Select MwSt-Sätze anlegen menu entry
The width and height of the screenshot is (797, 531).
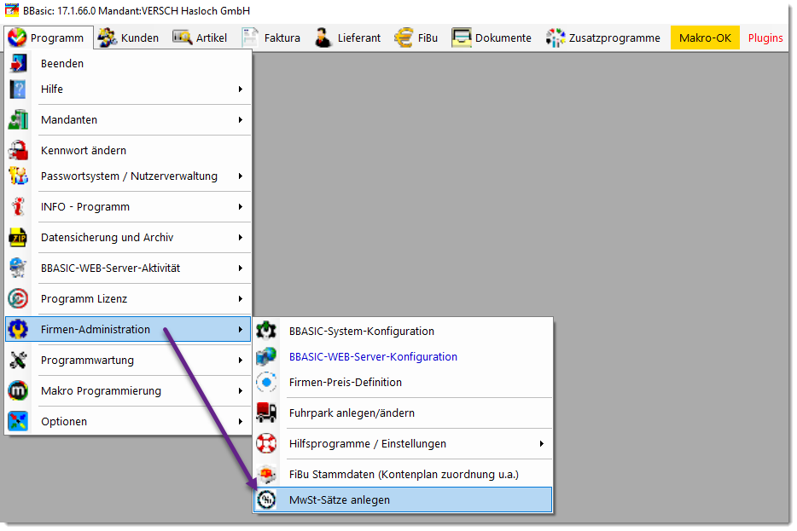[403, 500]
